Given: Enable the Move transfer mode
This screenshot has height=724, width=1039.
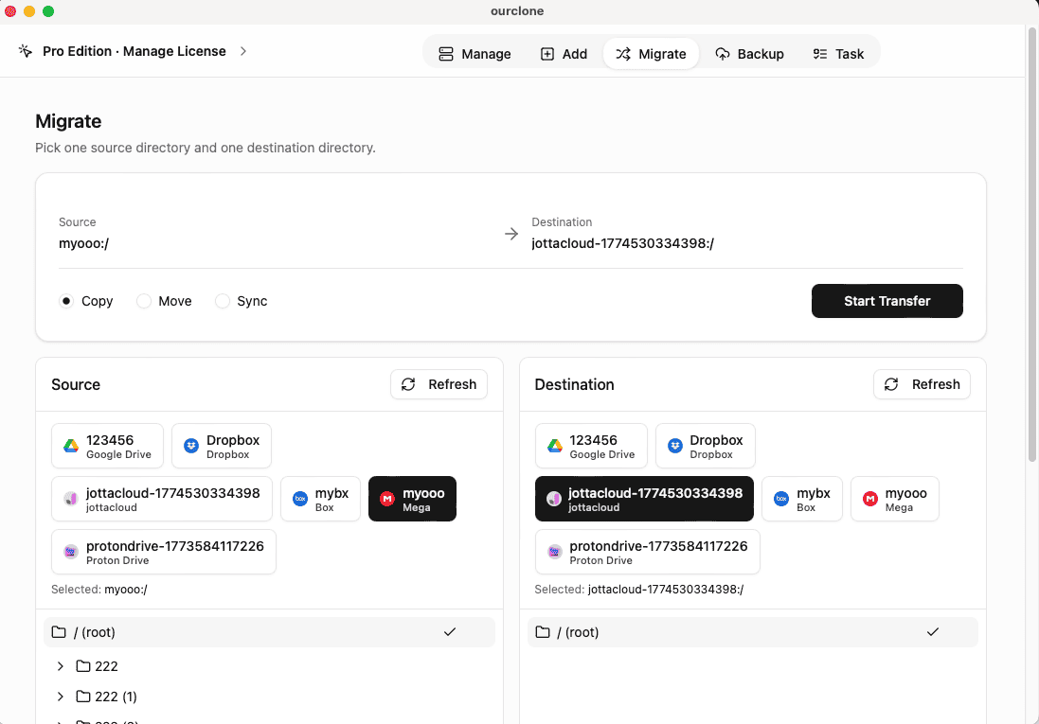Looking at the screenshot, I should (144, 300).
